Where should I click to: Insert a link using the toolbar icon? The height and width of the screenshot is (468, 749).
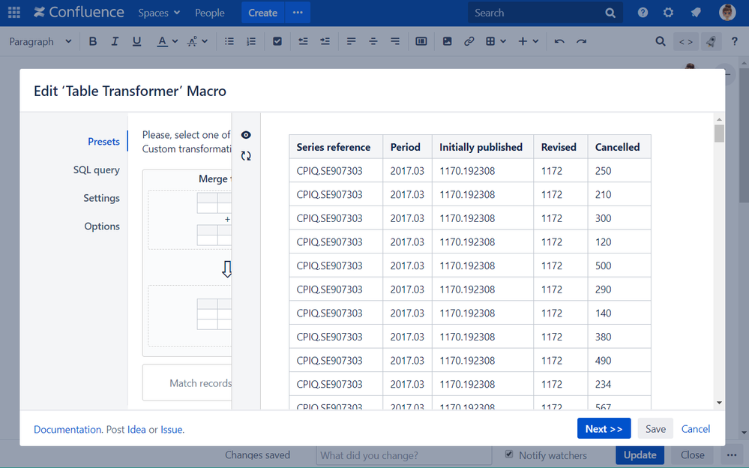pyautogui.click(x=469, y=42)
